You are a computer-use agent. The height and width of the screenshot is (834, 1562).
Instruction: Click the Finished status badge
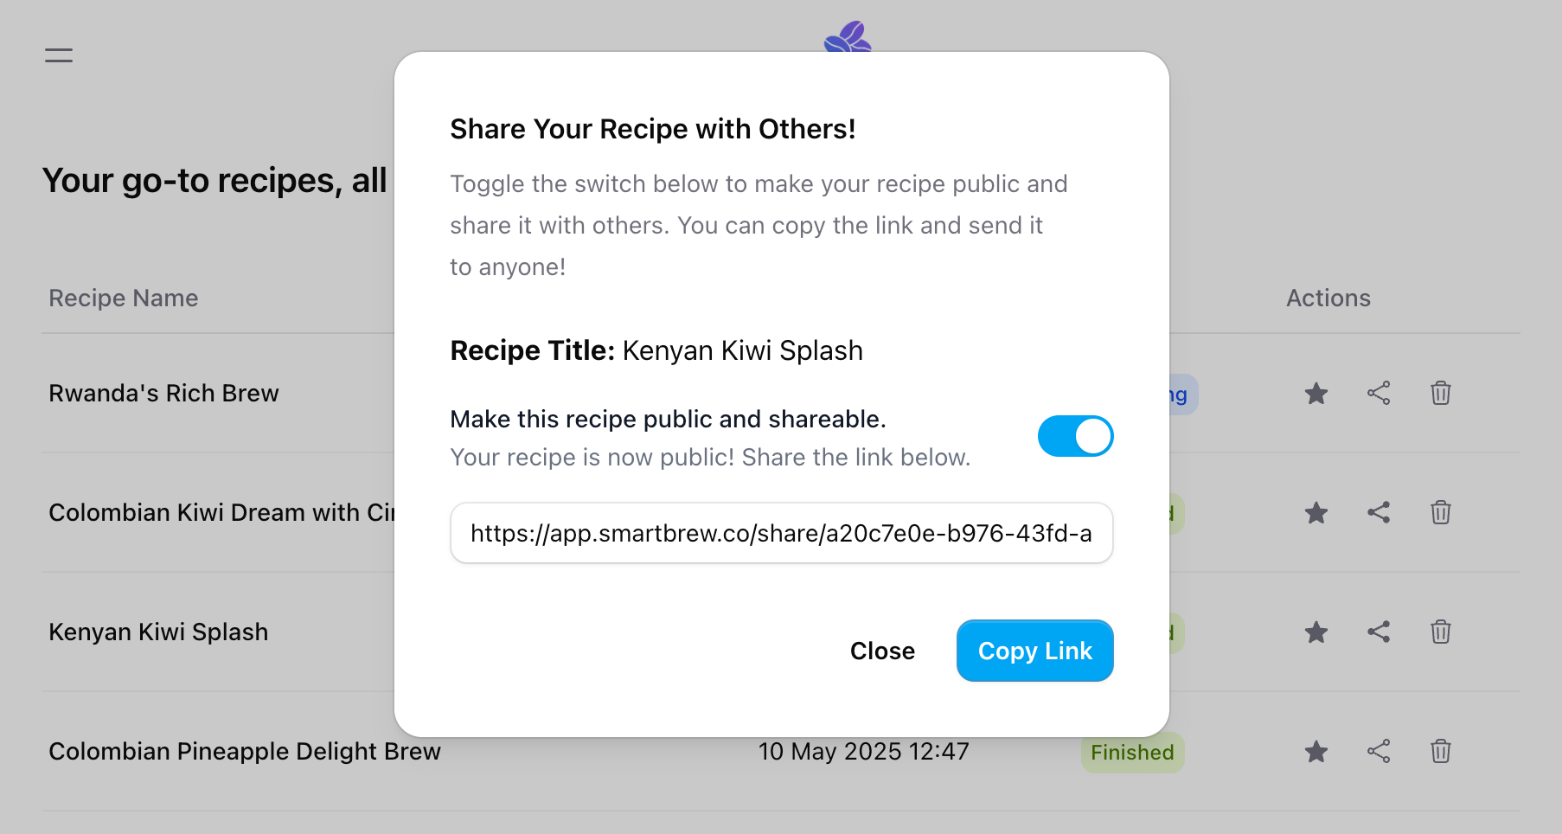(1132, 752)
